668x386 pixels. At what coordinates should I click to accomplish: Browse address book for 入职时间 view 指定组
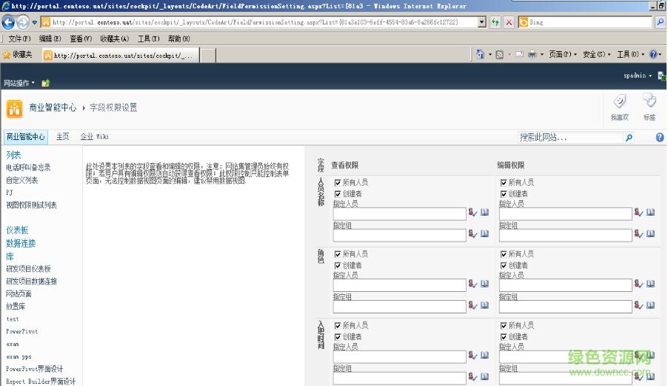pyautogui.click(x=485, y=376)
